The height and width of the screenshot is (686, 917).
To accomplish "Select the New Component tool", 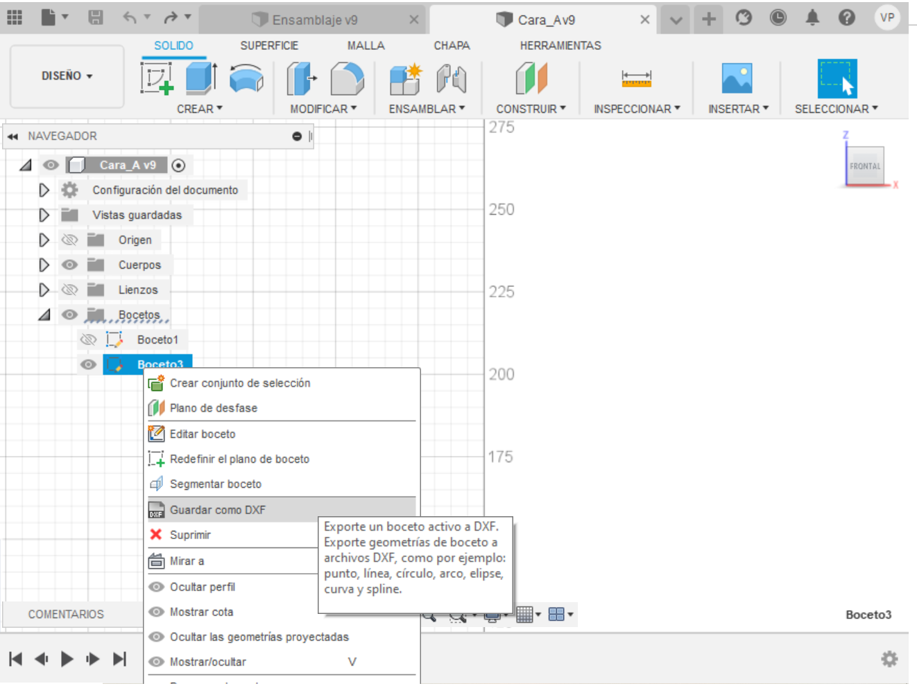I will tap(406, 78).
